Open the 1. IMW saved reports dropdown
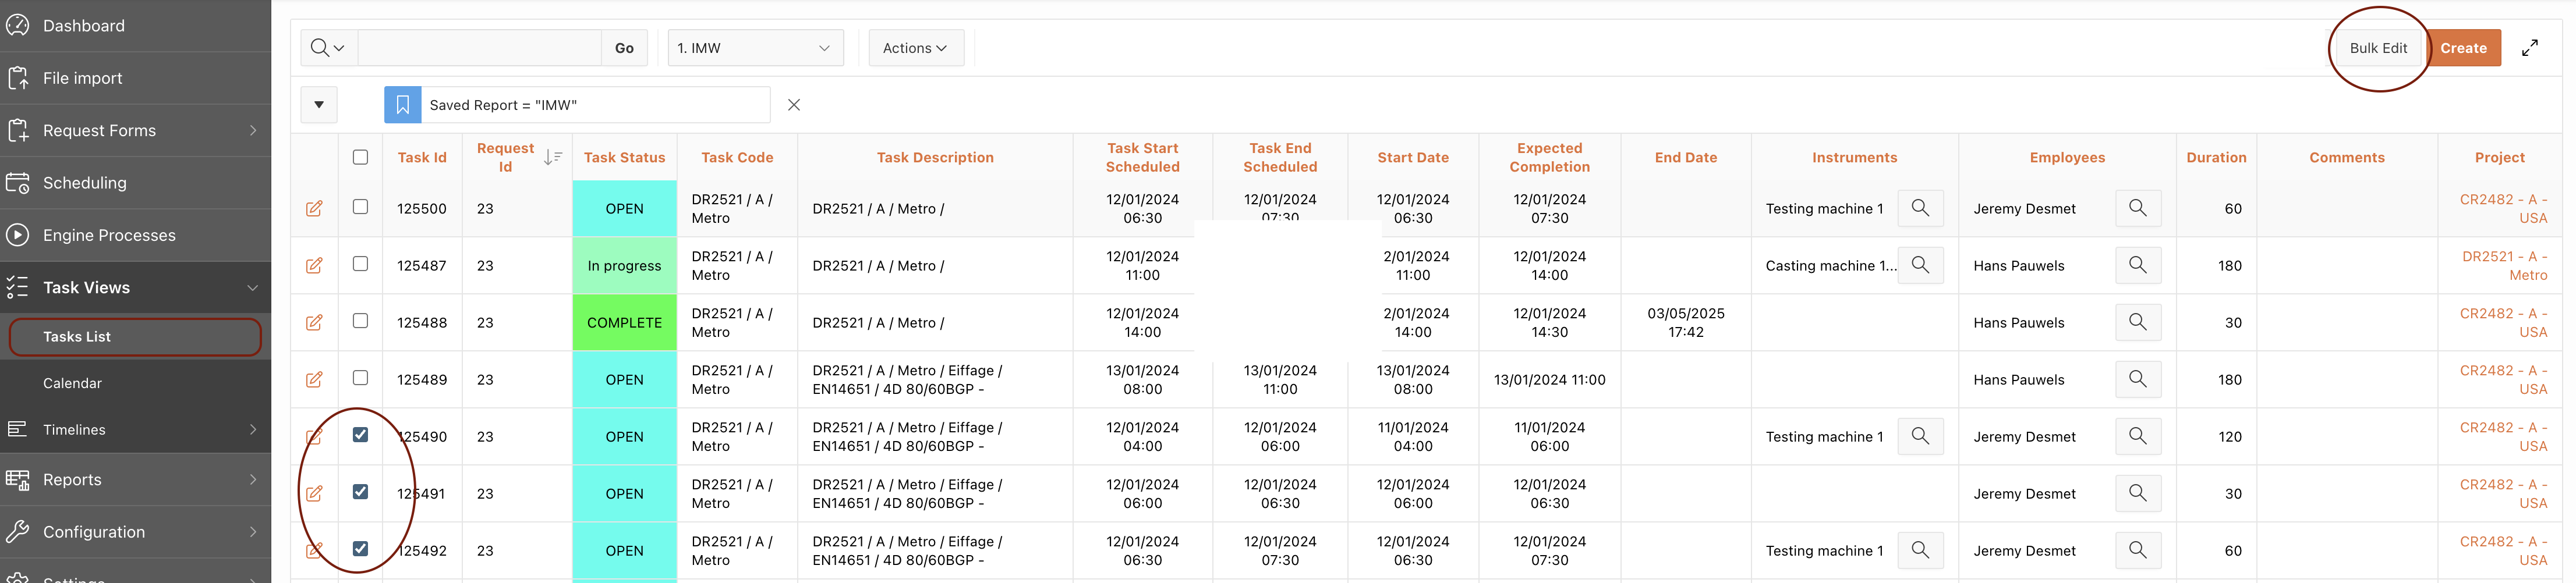Screen dimensions: 2576x583 point(754,48)
